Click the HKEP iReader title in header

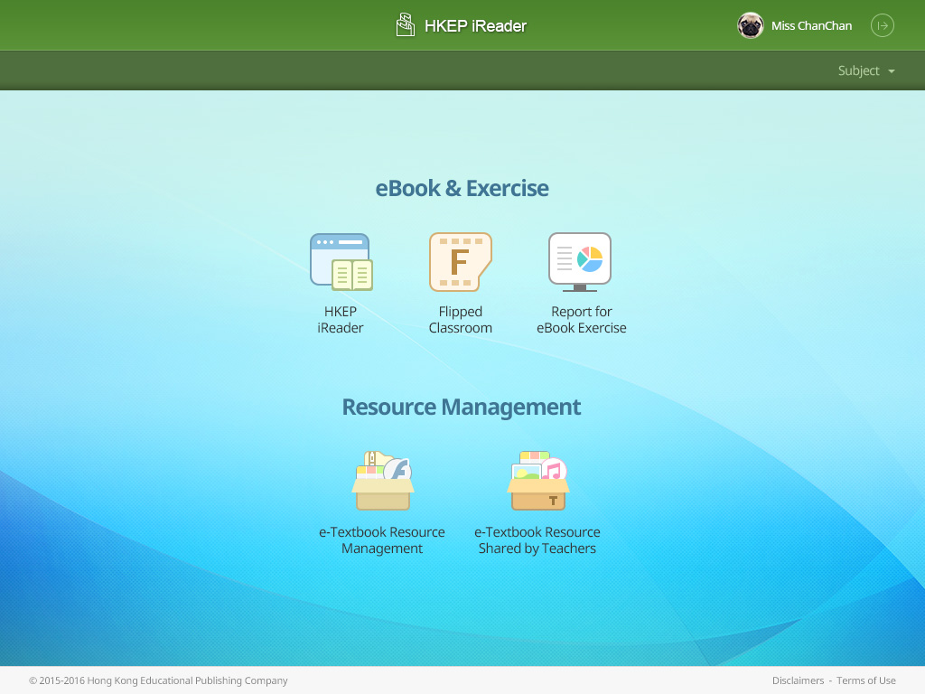[x=475, y=26]
